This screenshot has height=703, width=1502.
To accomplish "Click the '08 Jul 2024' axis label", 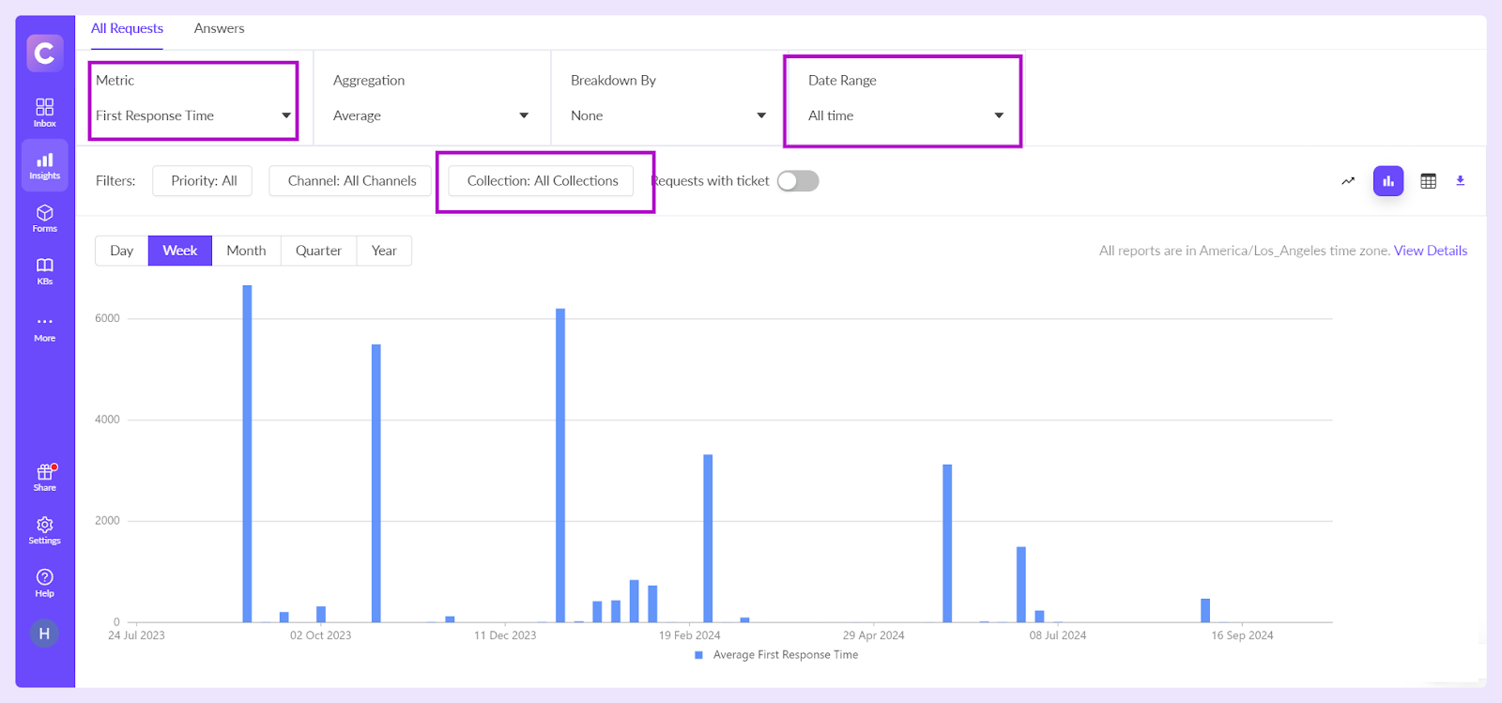I will click(x=1058, y=635).
